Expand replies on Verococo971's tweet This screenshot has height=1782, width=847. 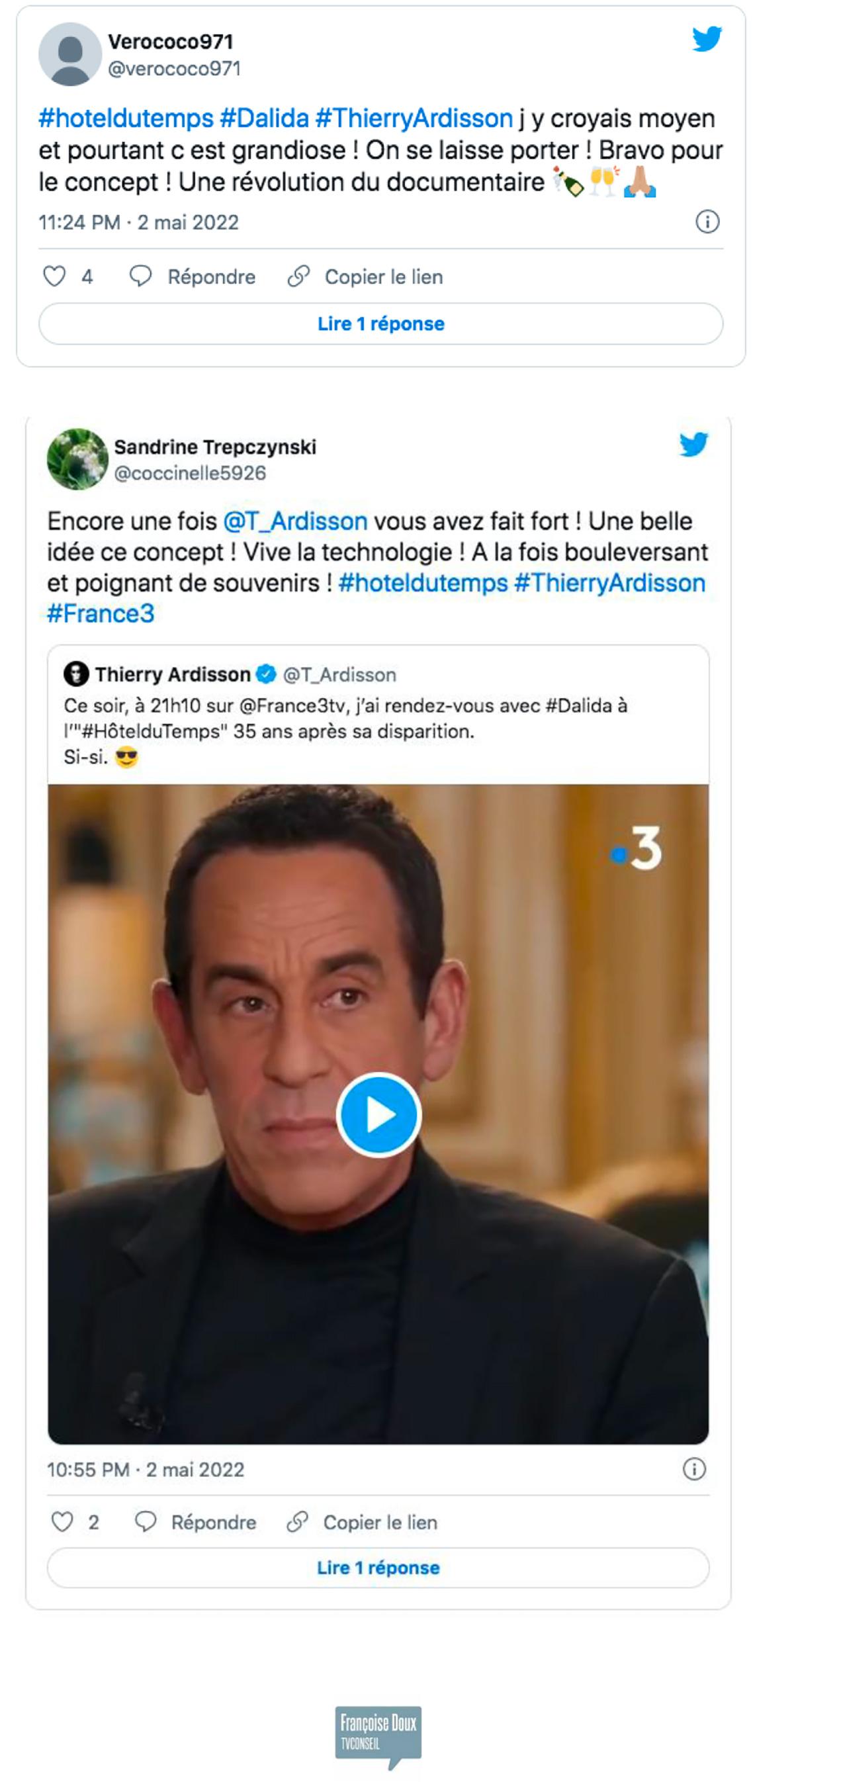pos(380,324)
